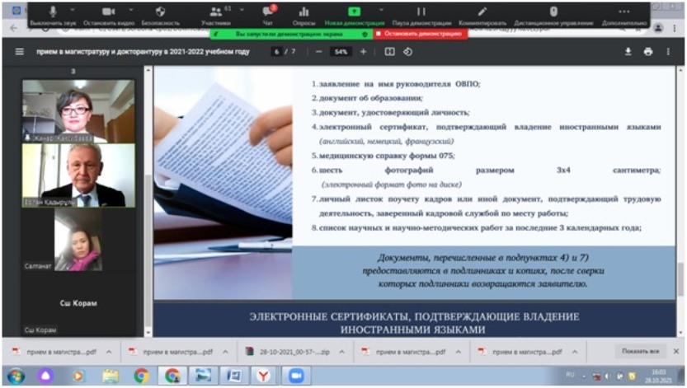
Task: Expand options for first PDF download
Action: coord(110,351)
